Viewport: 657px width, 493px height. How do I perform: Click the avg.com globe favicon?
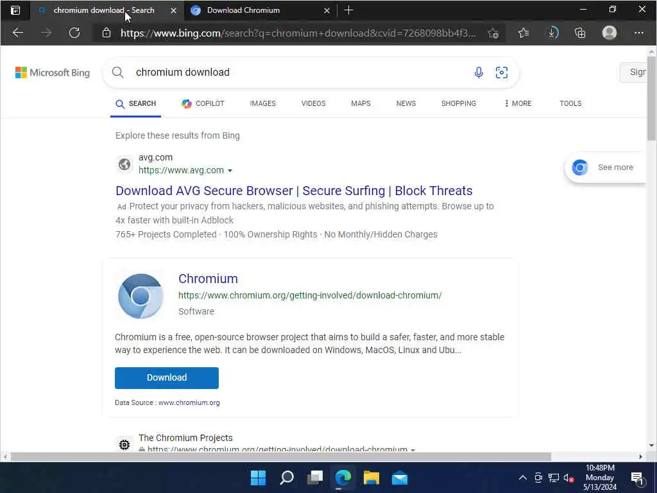(x=124, y=164)
